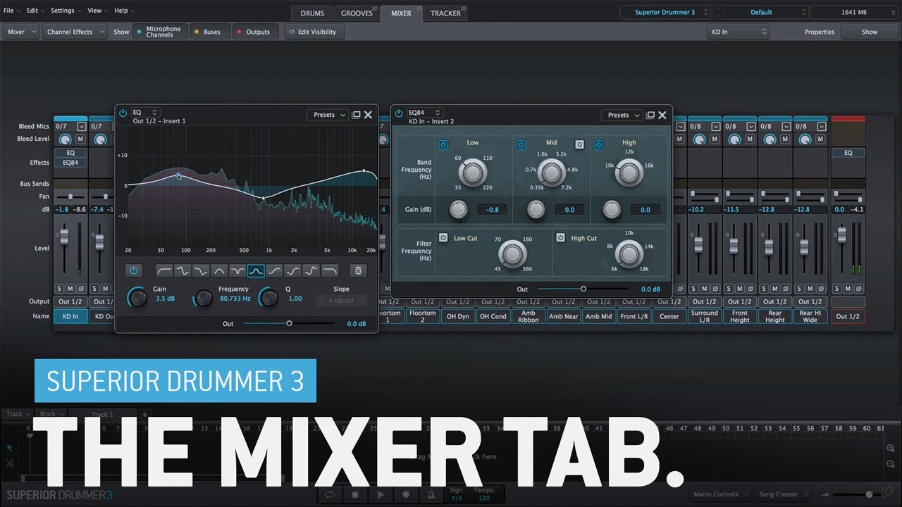
Task: Click the EQ84 Out level slider
Action: (x=583, y=289)
